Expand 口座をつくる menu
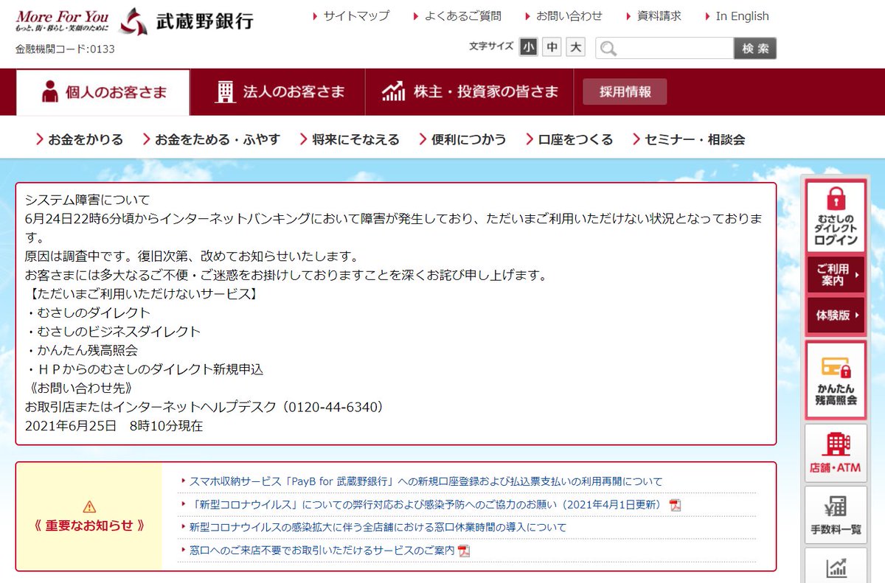Image resolution: width=885 pixels, height=583 pixels. tap(569, 139)
